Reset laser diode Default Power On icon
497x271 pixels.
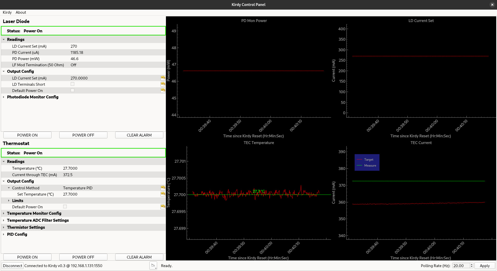tap(163, 90)
